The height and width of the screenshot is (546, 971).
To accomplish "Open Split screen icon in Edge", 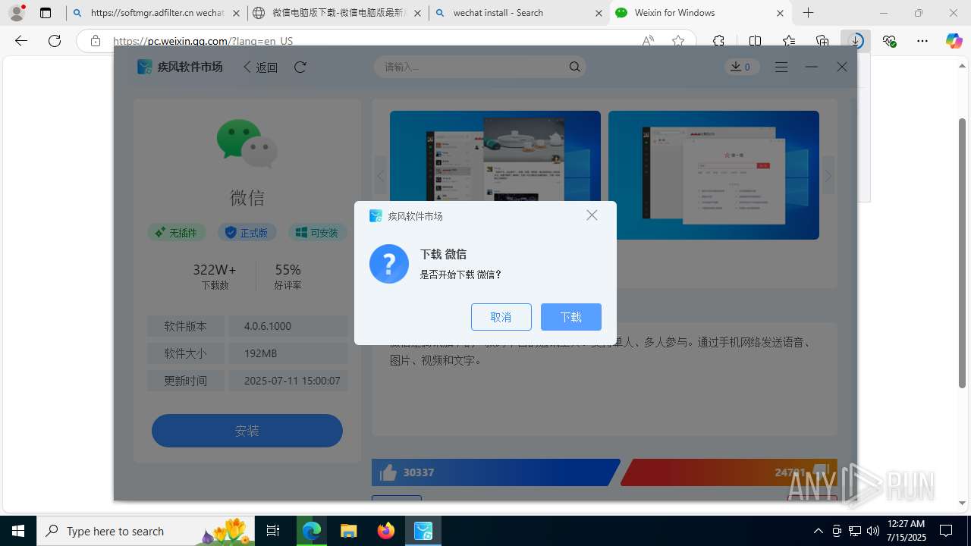I will click(755, 41).
